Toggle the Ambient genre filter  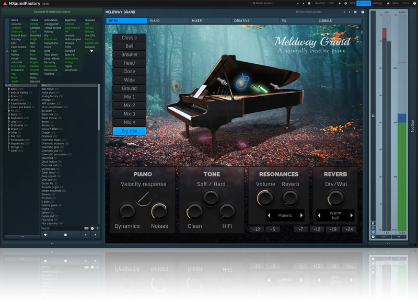coord(17,28)
